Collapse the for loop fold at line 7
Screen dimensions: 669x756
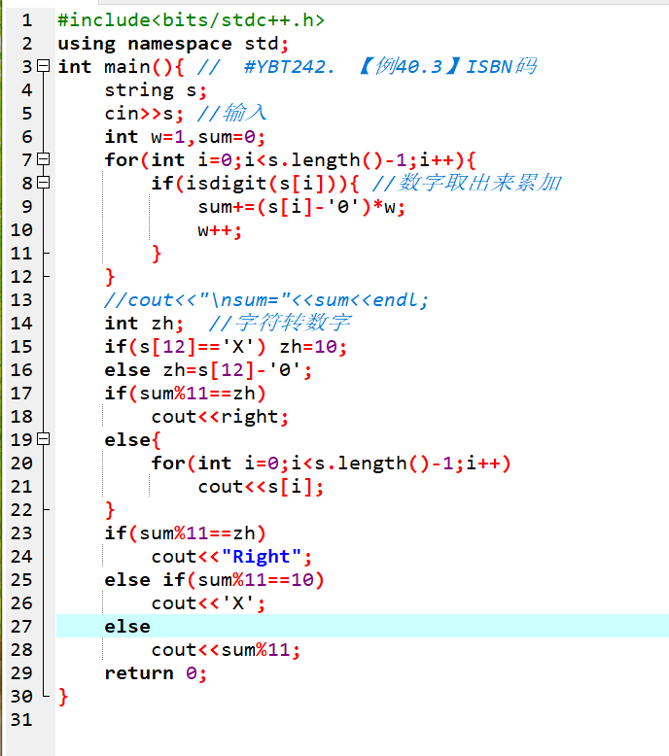tap(44, 159)
